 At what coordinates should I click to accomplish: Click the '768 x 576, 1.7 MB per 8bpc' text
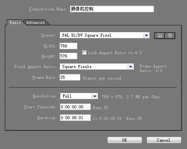131,97
